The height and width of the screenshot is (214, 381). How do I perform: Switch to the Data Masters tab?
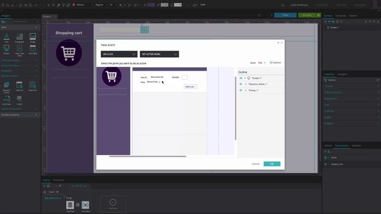(342, 146)
